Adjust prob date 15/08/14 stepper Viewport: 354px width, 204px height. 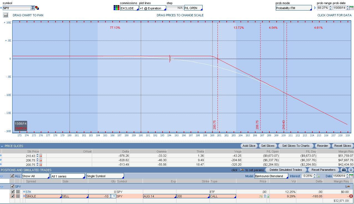[x=347, y=8]
